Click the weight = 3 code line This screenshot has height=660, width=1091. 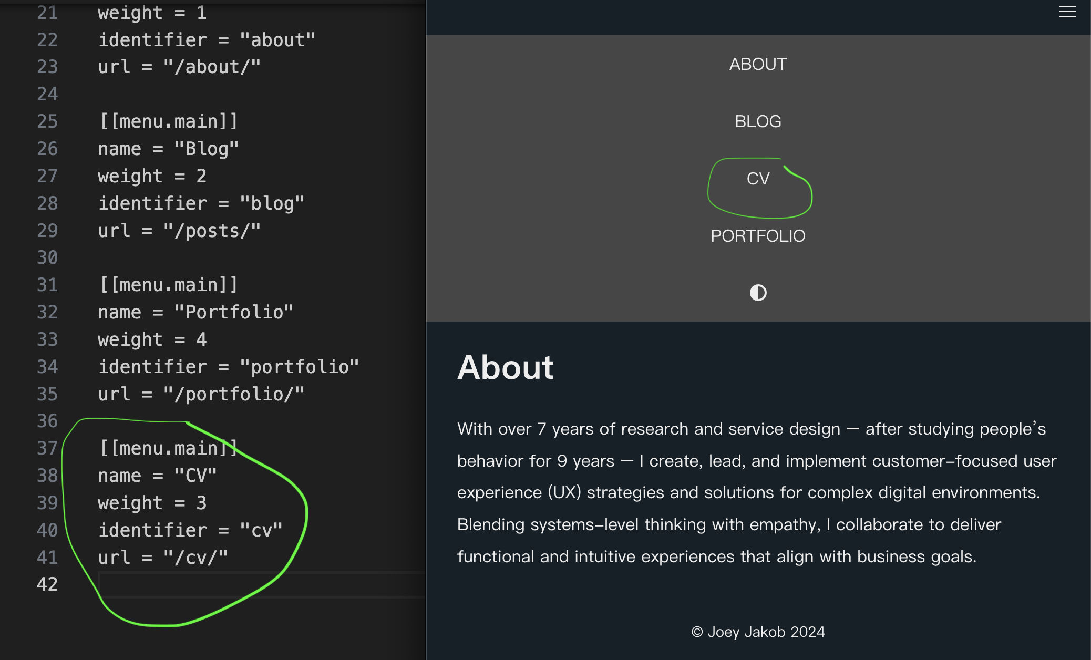click(x=152, y=503)
